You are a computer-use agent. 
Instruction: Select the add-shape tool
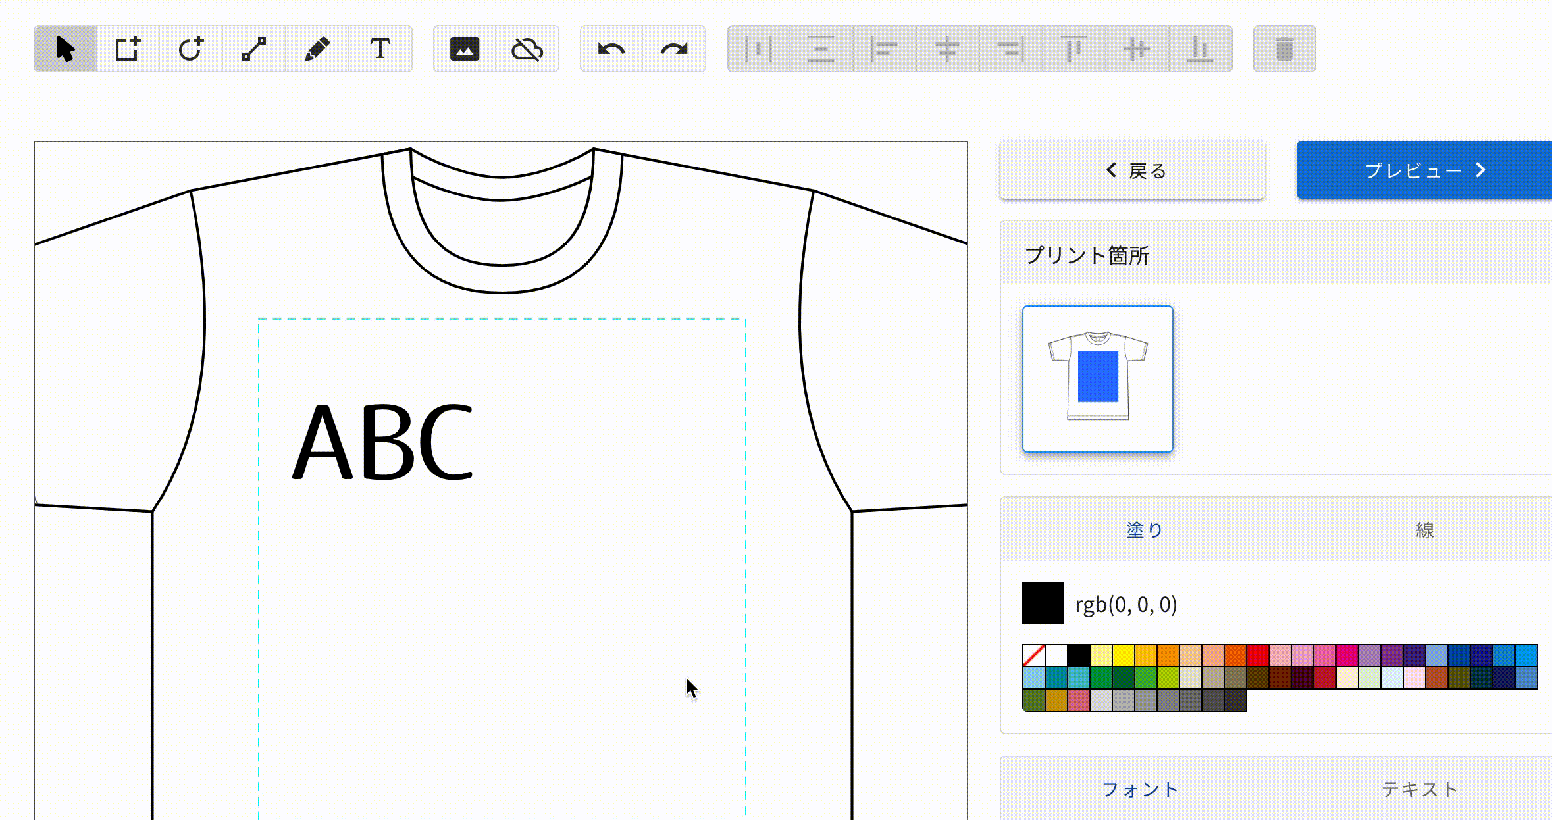[x=128, y=49]
